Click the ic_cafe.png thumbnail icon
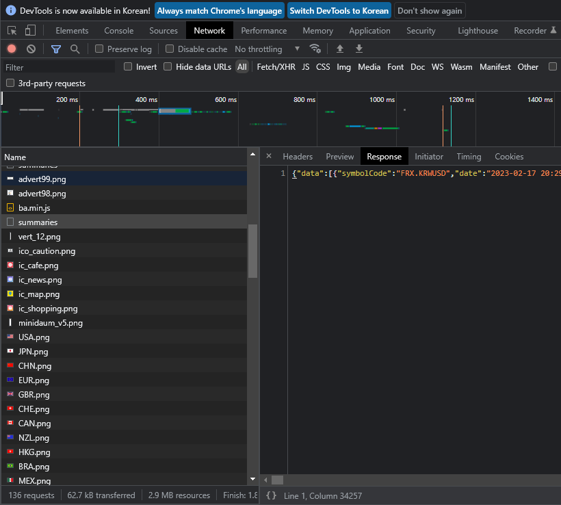This screenshot has height=505, width=561. click(x=10, y=265)
